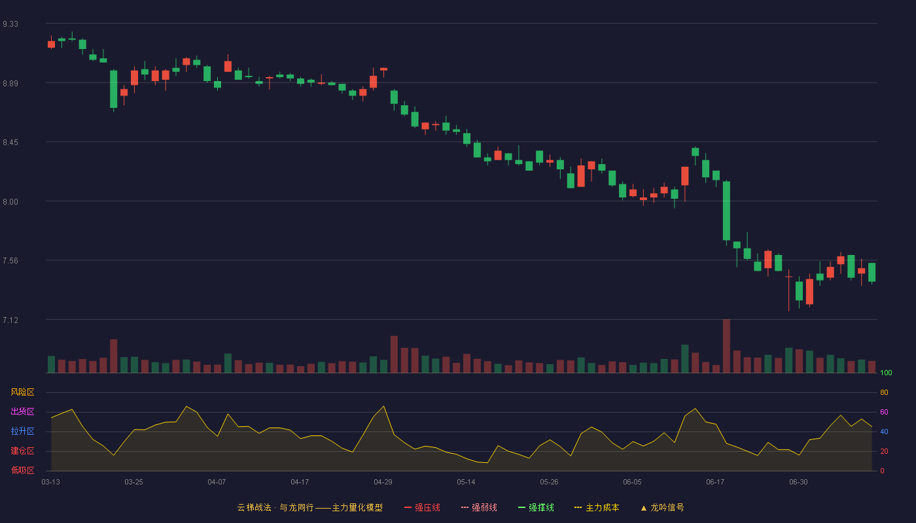Toggle the 龙吟信号 triangle legend entry
Screen dimensions: 916x523
[x=662, y=507]
